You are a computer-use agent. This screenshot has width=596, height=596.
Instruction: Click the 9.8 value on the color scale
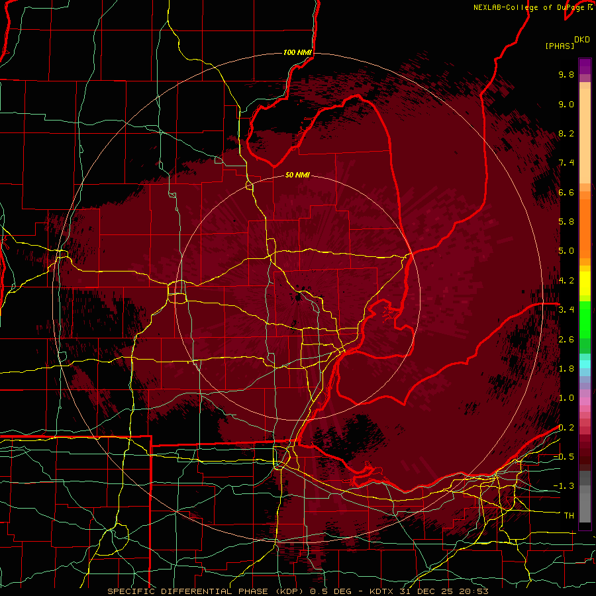coord(566,74)
